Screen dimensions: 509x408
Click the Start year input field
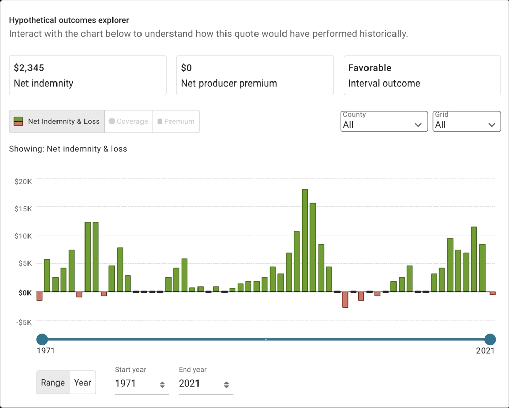142,384
